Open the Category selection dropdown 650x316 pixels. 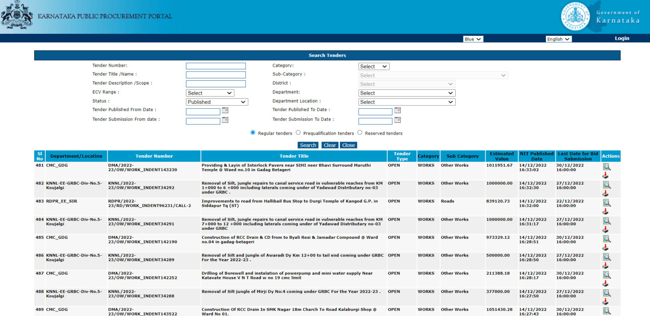tap(374, 66)
